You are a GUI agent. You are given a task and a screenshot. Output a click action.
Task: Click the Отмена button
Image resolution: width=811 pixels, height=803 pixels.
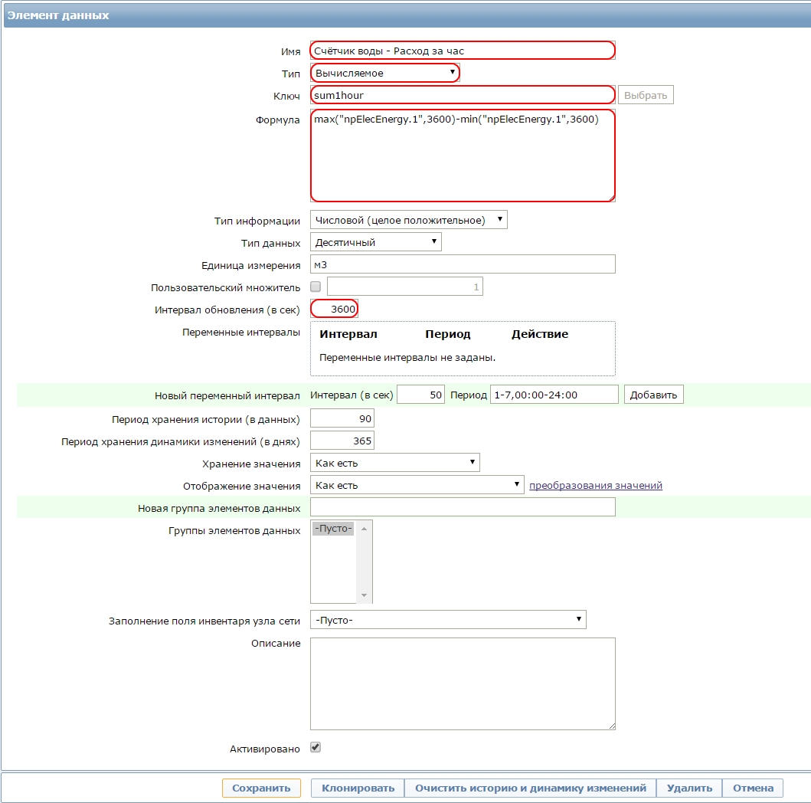pos(753,788)
